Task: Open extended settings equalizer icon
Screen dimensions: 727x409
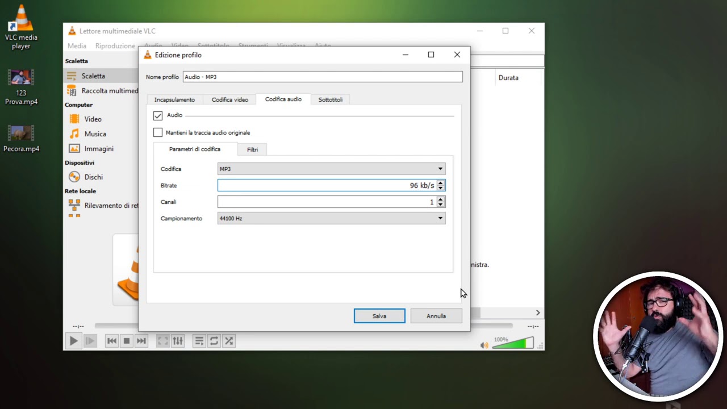Action: click(178, 341)
